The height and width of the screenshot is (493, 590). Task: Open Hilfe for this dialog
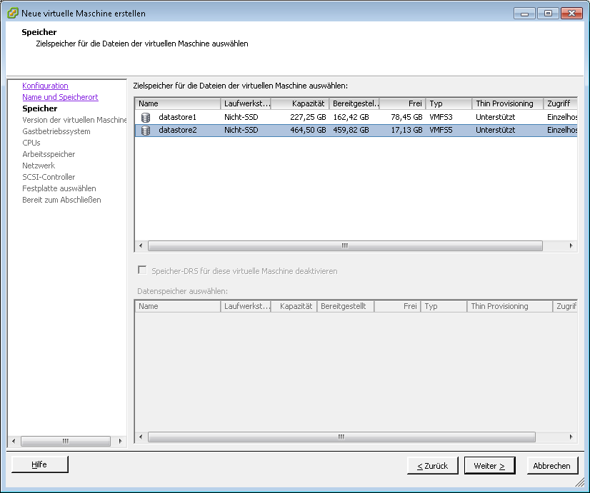pyautogui.click(x=39, y=464)
